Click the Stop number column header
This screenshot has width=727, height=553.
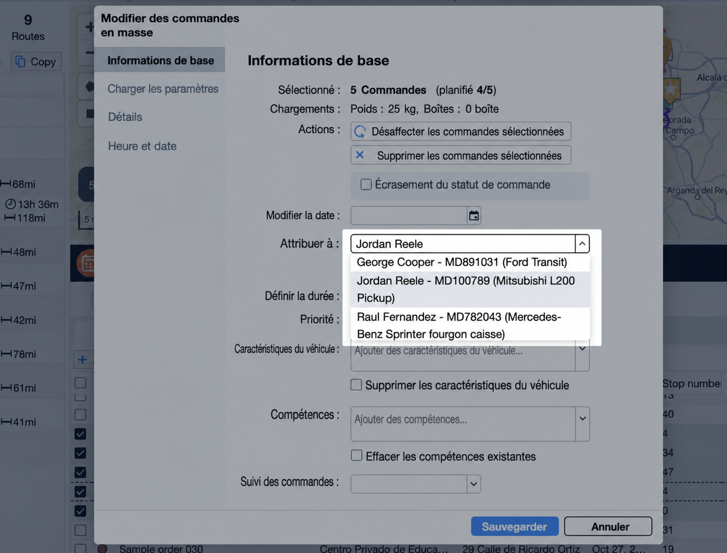691,384
